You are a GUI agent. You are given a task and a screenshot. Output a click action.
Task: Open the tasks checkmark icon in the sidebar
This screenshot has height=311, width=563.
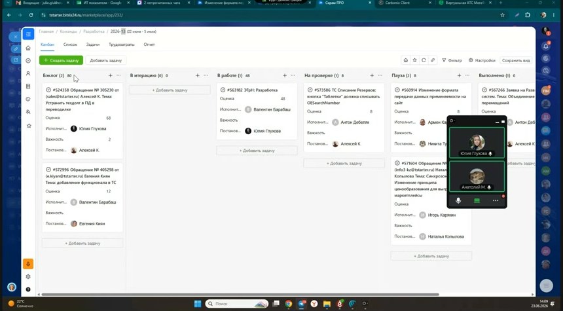pyautogui.click(x=28, y=61)
